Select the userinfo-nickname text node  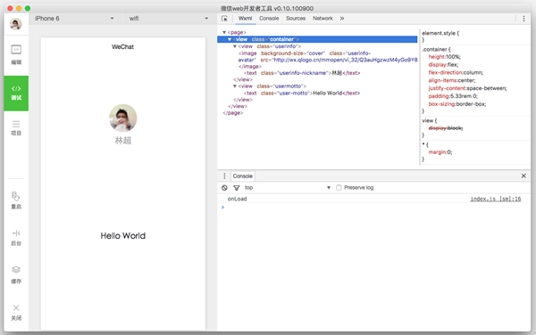pos(302,73)
